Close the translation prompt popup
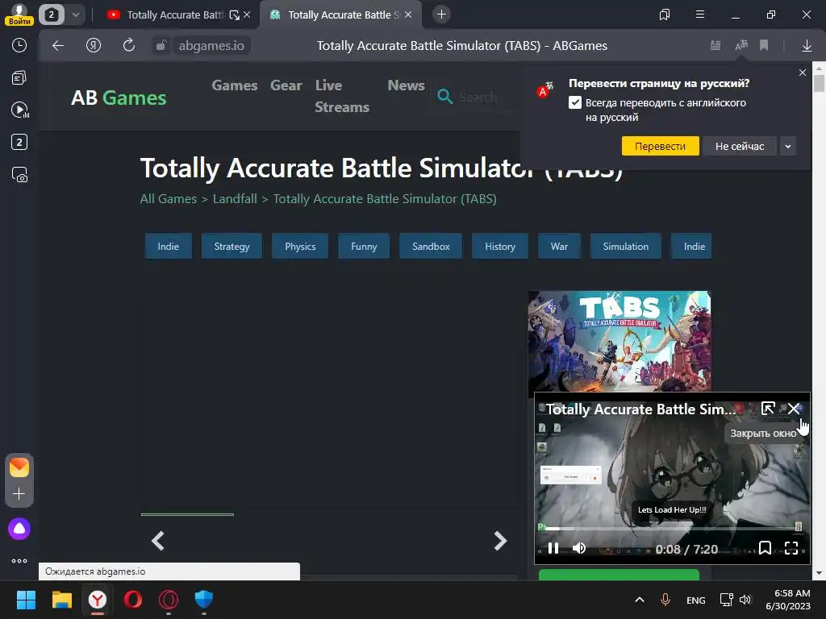 click(803, 73)
